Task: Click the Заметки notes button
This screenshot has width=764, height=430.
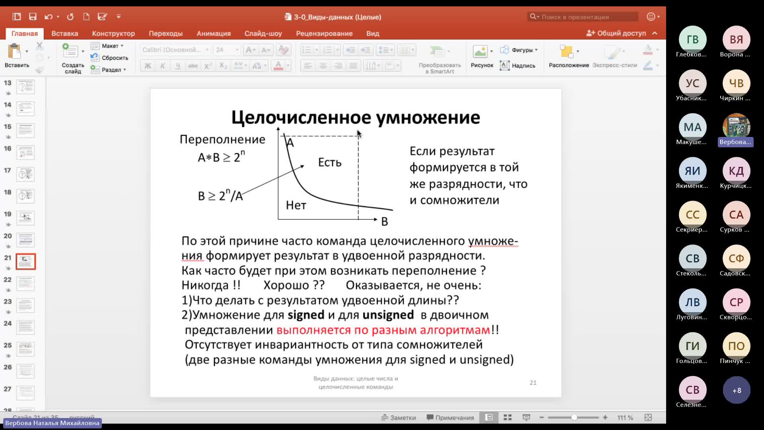Action: click(x=398, y=418)
